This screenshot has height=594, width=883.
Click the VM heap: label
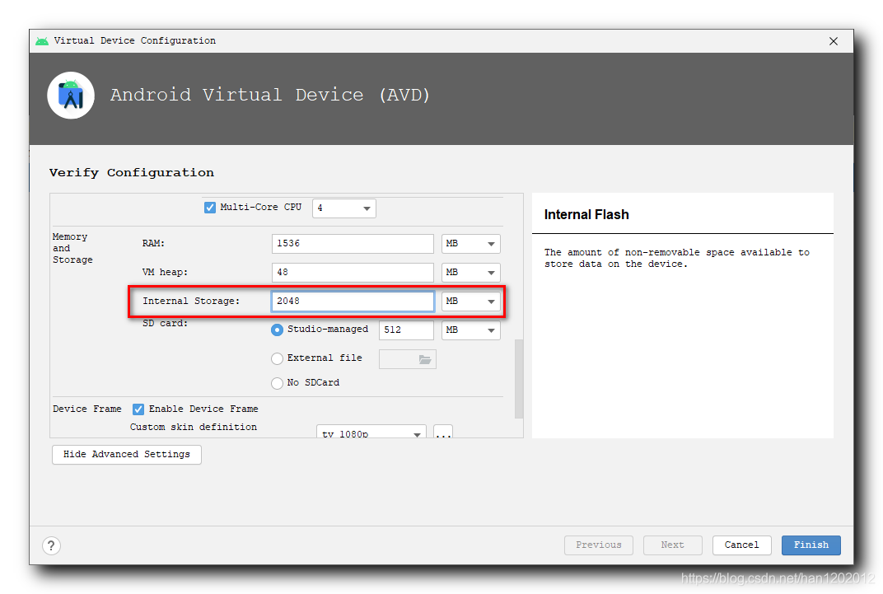165,273
